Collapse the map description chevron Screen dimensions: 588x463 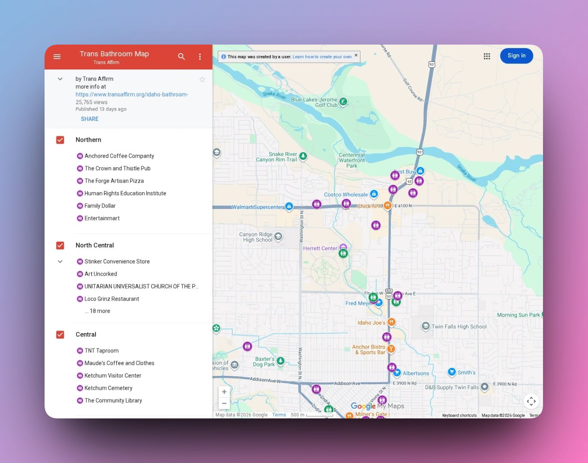coord(60,79)
